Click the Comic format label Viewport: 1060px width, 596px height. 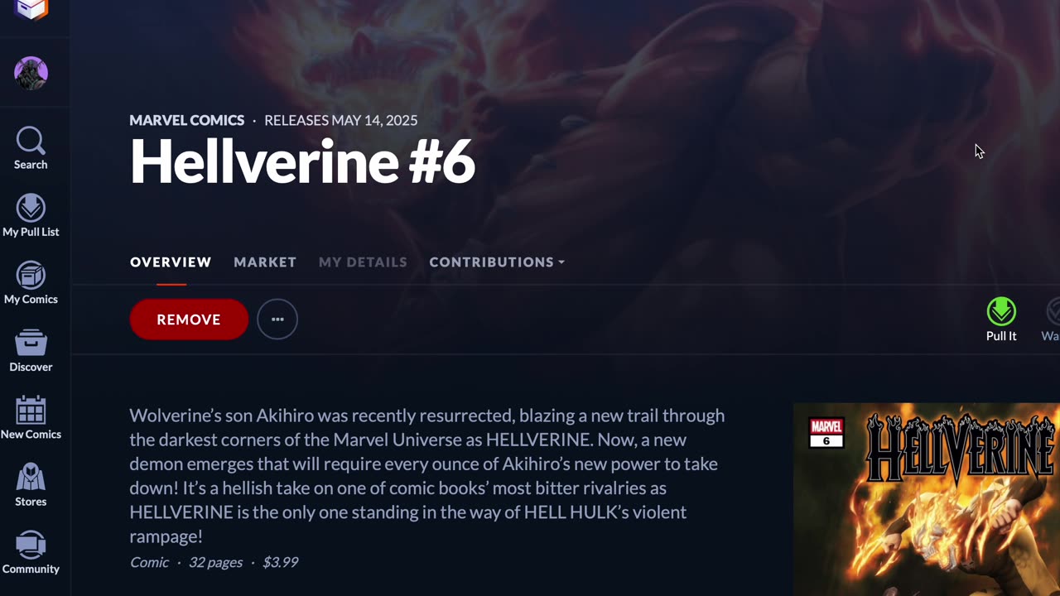149,562
